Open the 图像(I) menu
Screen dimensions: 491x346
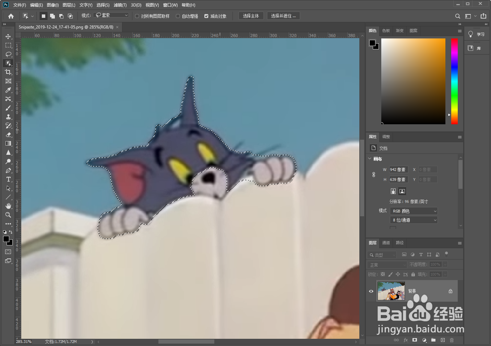tap(53, 5)
